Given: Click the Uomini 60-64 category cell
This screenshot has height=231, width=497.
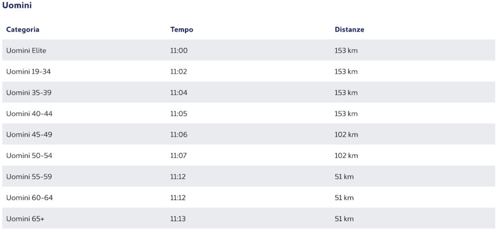Looking at the screenshot, I should (30, 198).
